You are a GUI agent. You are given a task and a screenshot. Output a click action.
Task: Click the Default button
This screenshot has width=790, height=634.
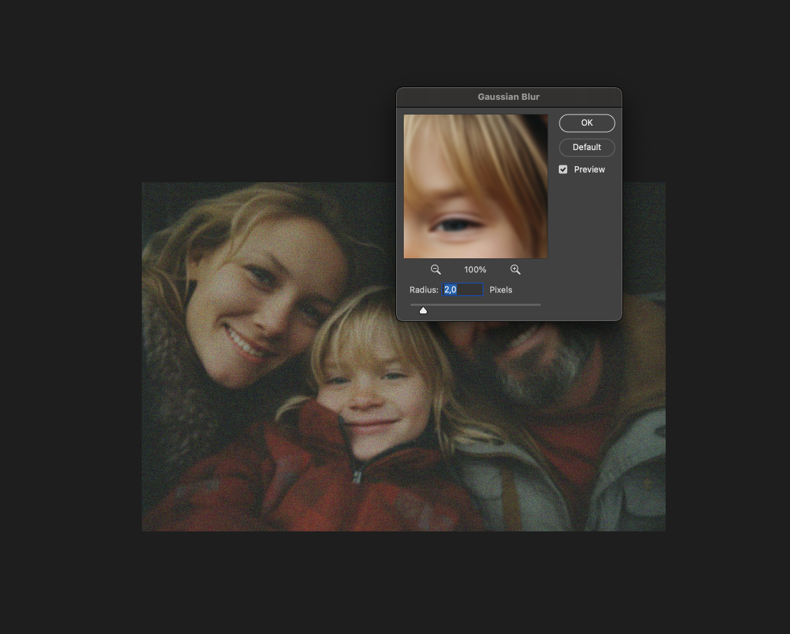587,147
